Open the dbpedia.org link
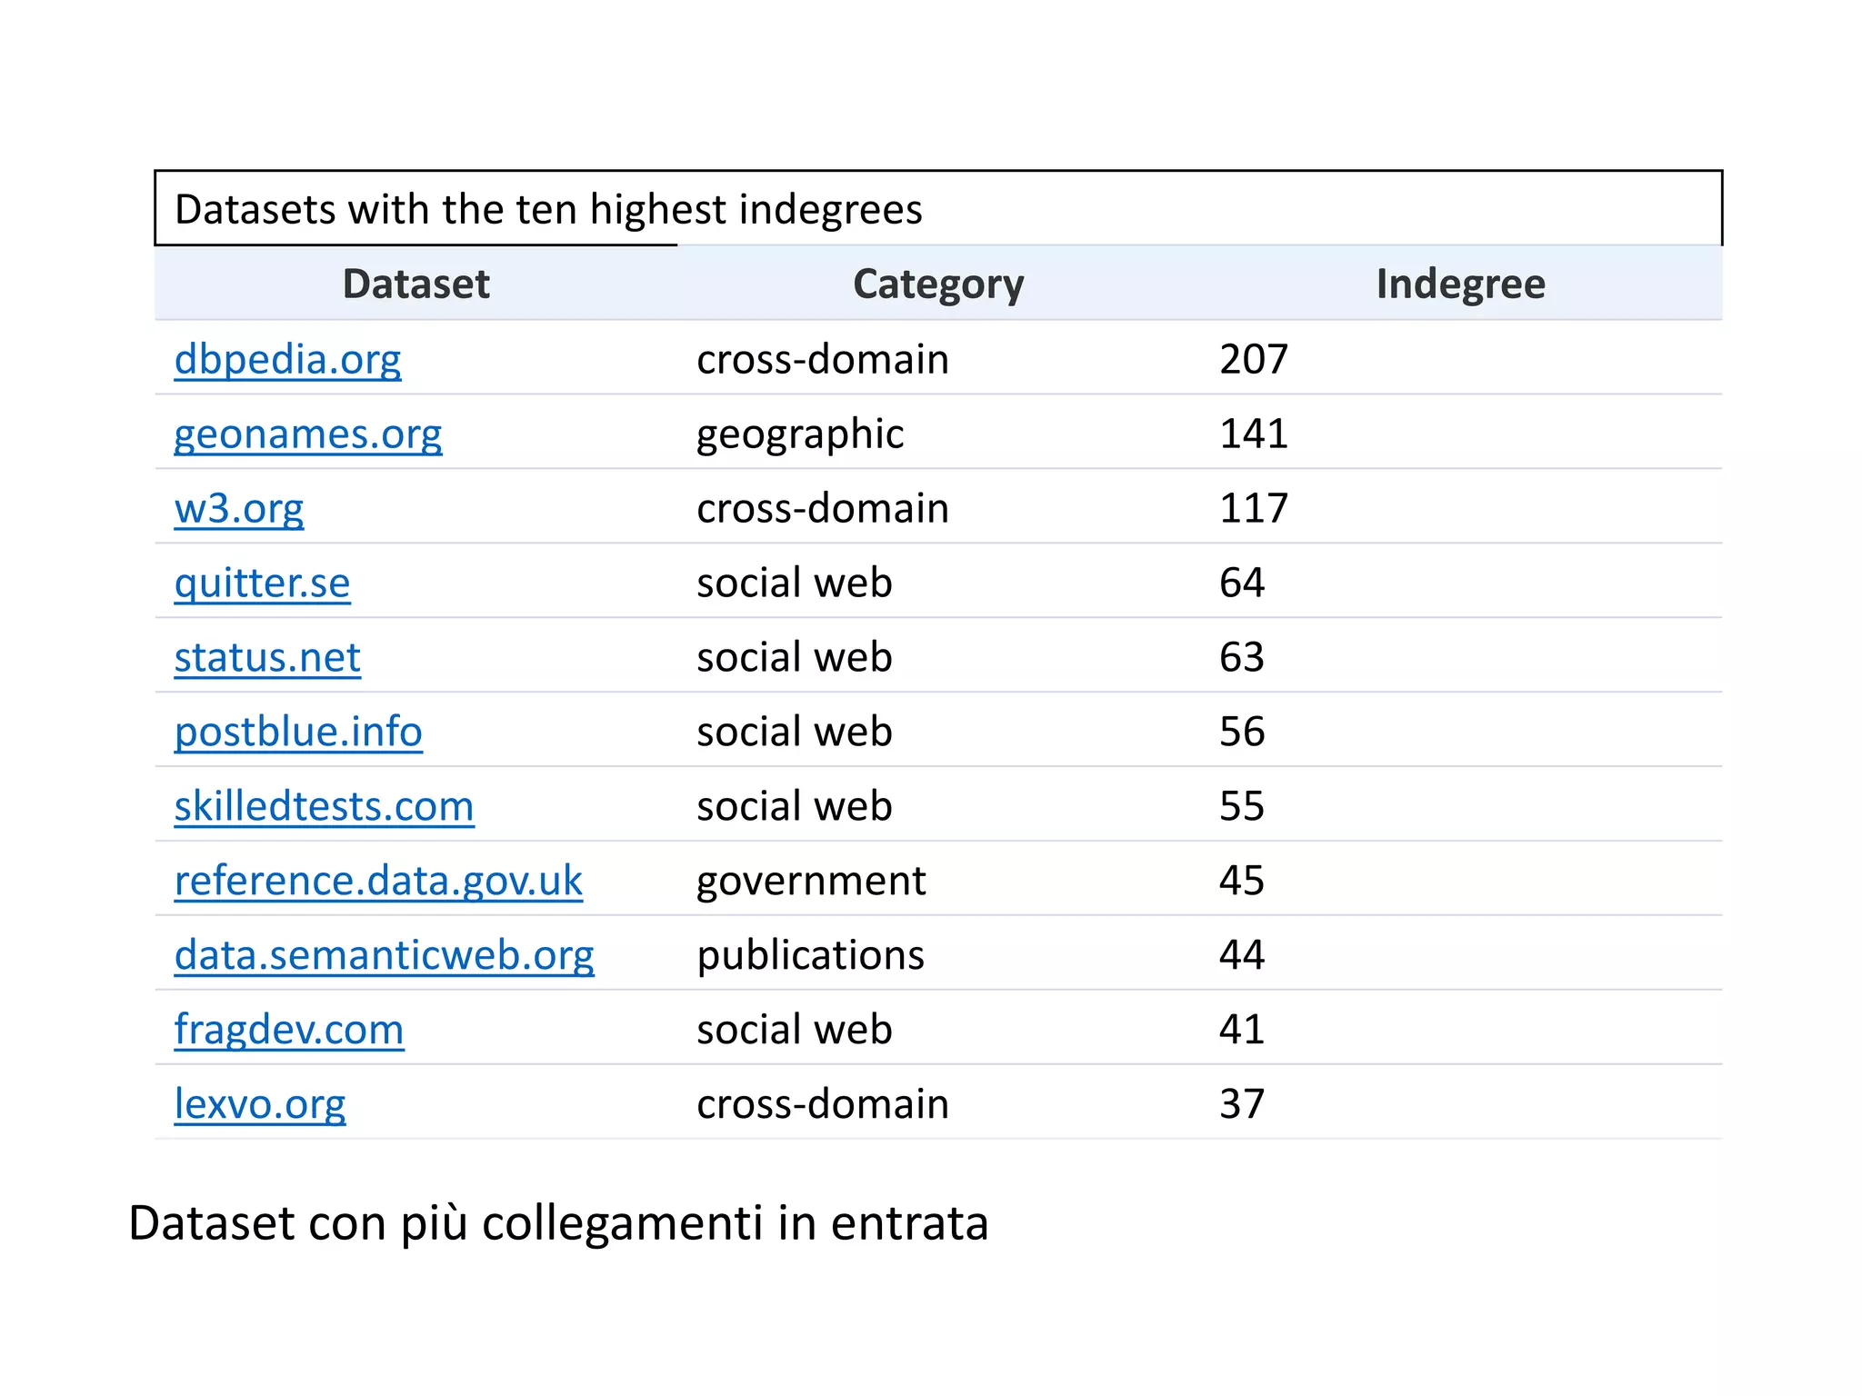Image resolution: width=1862 pixels, height=1396 pixels. [x=287, y=360]
